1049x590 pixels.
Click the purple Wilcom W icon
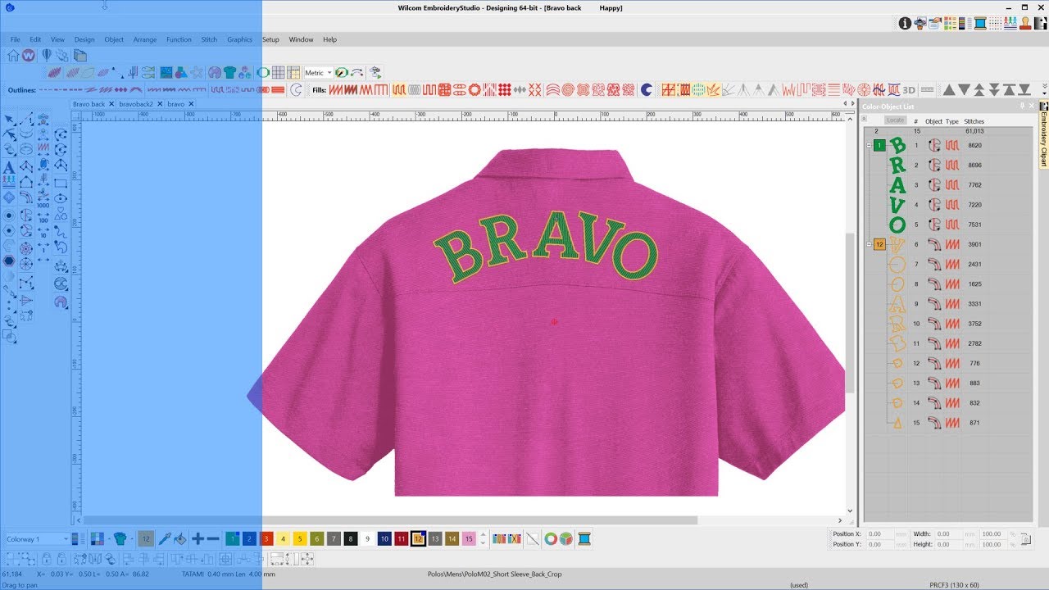click(x=29, y=56)
